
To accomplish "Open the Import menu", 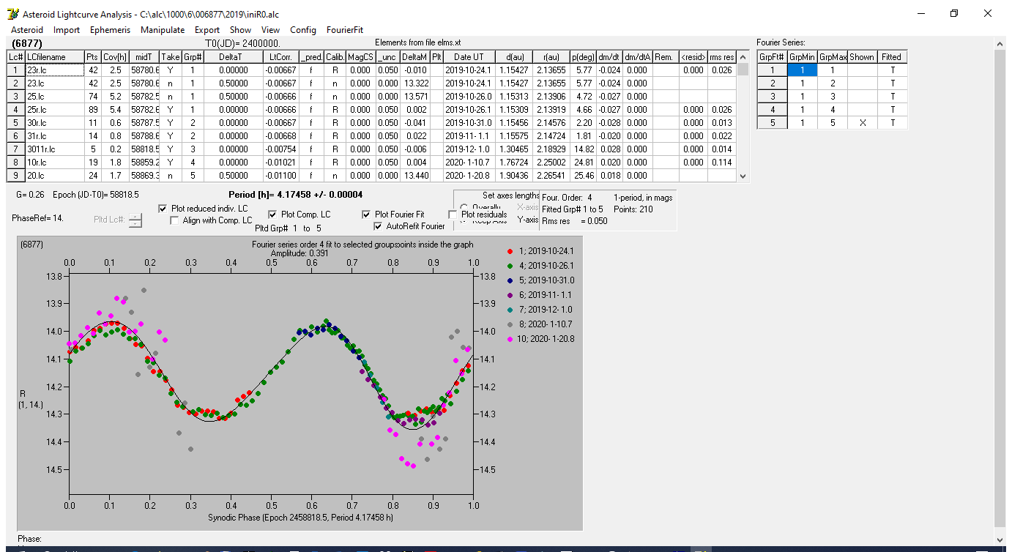I will [67, 30].
